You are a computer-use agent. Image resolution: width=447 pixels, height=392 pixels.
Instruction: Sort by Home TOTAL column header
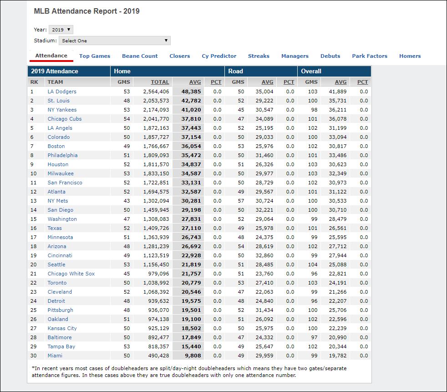click(x=160, y=82)
